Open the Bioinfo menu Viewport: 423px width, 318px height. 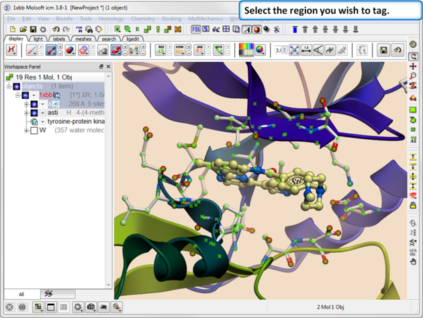[64, 19]
